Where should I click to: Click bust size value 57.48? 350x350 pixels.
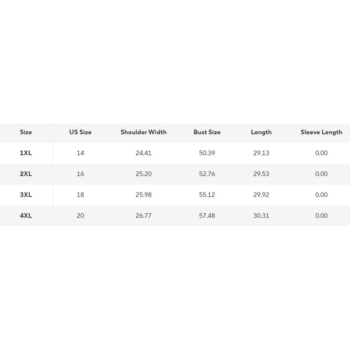(x=207, y=216)
